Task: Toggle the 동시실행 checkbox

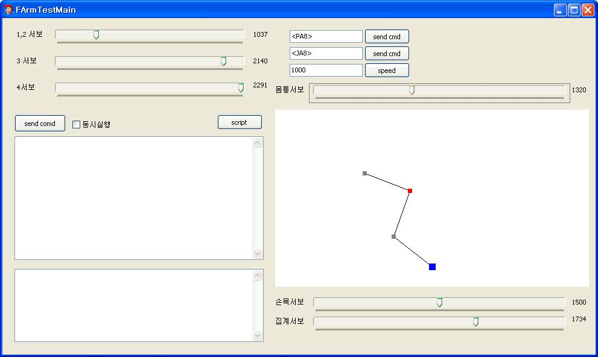Action: pyautogui.click(x=77, y=124)
